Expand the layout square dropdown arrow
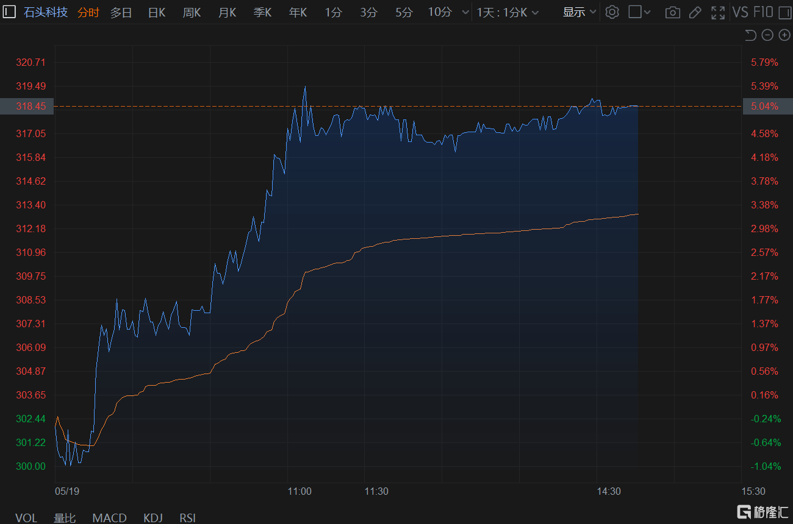The image size is (793, 524). point(647,12)
